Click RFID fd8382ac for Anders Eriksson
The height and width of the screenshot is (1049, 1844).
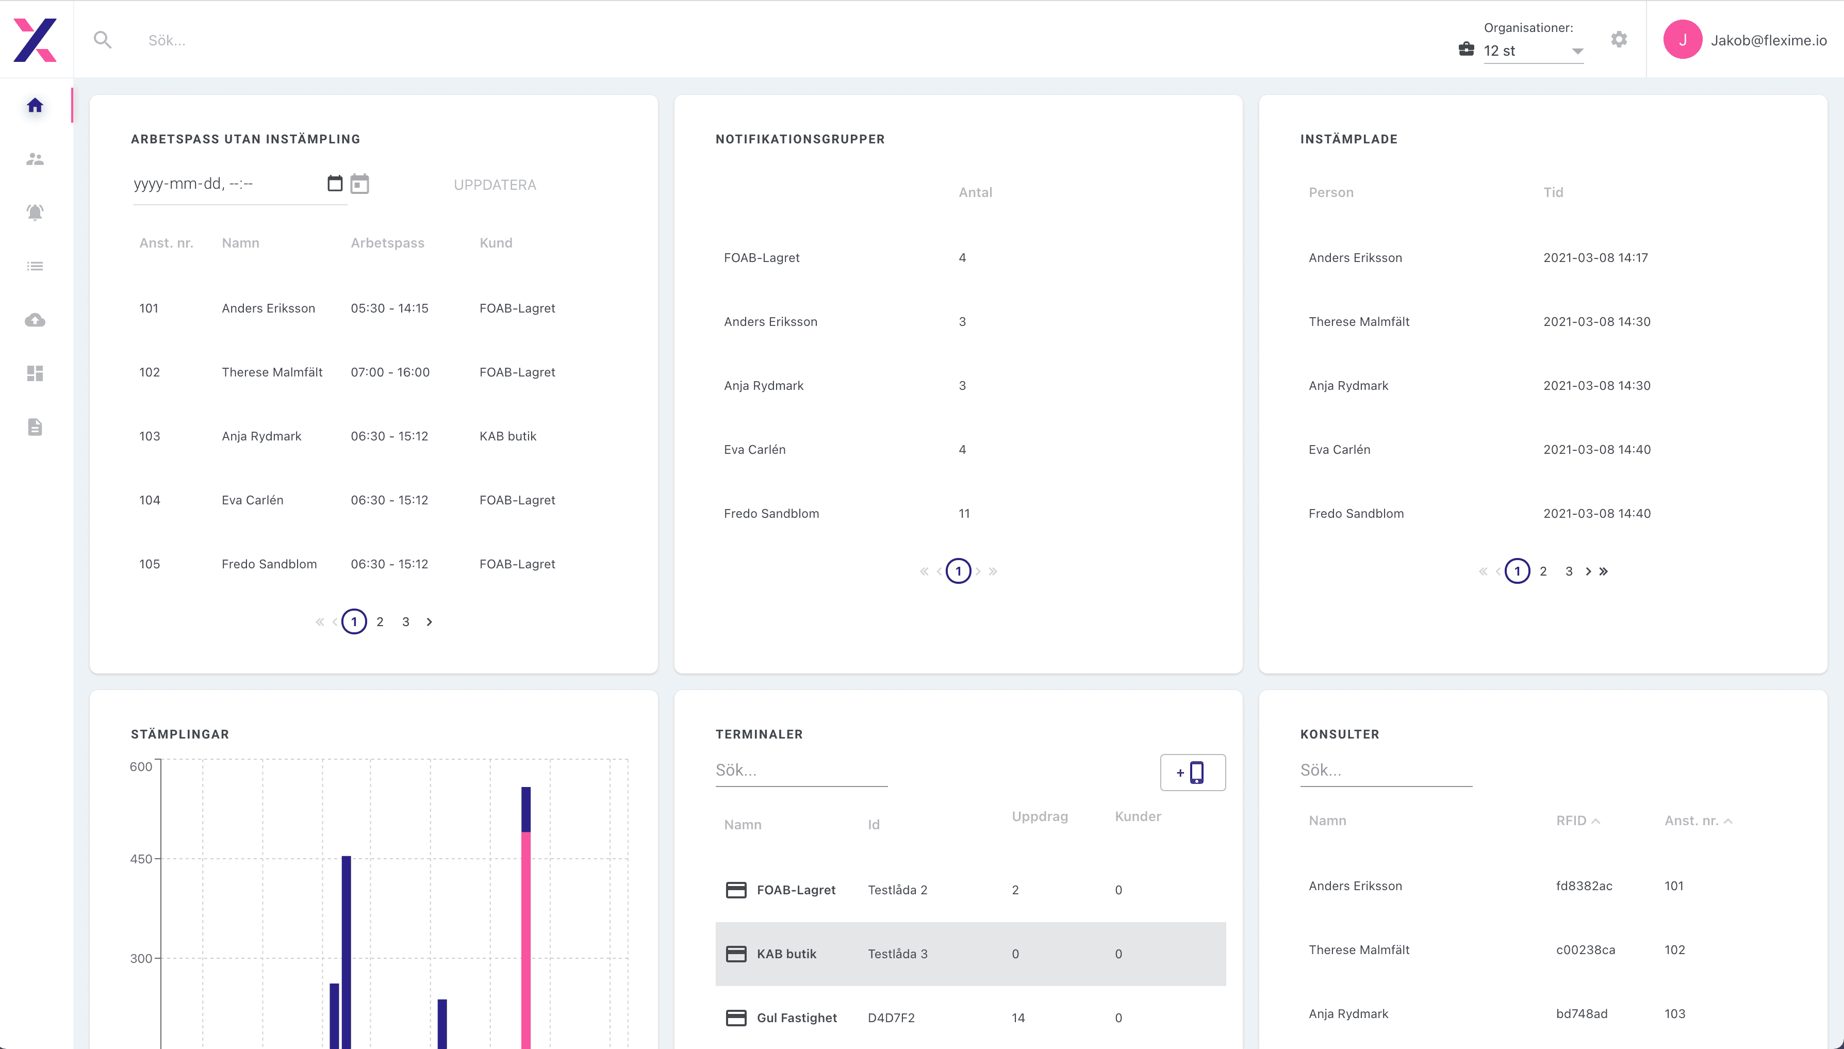1584,886
